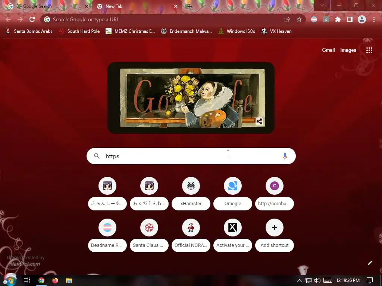
Task: Open the Endermanch Malwa... bookmark
Action: point(187,31)
